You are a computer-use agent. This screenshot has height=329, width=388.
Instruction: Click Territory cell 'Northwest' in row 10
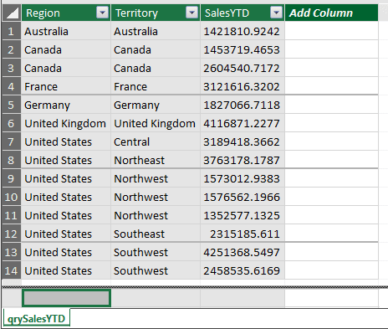(x=156, y=197)
